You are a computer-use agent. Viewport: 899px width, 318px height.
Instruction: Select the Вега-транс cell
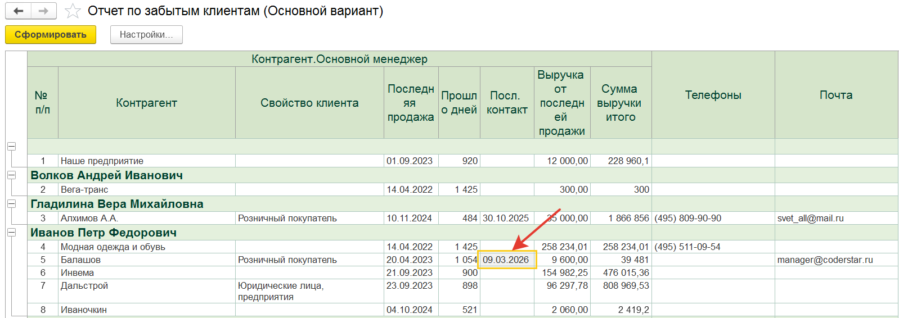pos(146,189)
